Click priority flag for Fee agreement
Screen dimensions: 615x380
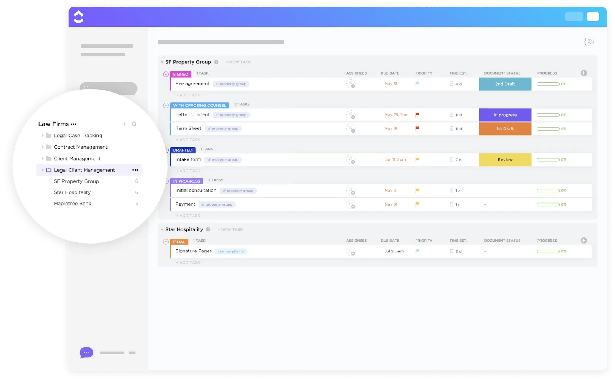coord(417,84)
